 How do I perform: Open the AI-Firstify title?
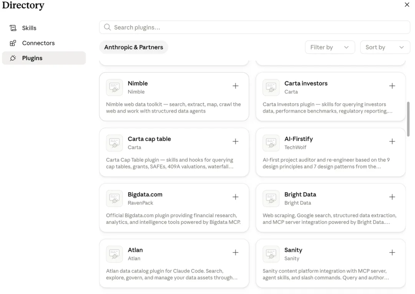pos(299,139)
